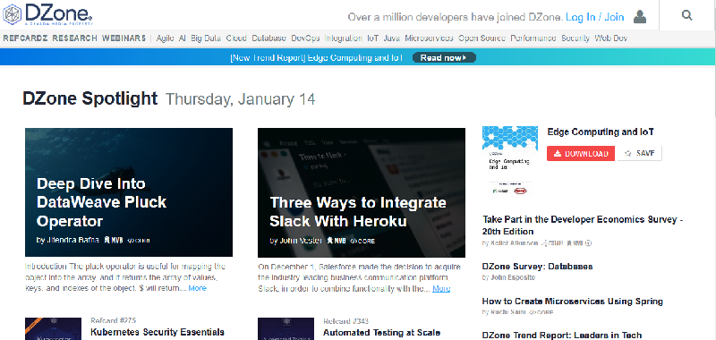
Task: Go to the IoT zone
Action: pyautogui.click(x=372, y=38)
